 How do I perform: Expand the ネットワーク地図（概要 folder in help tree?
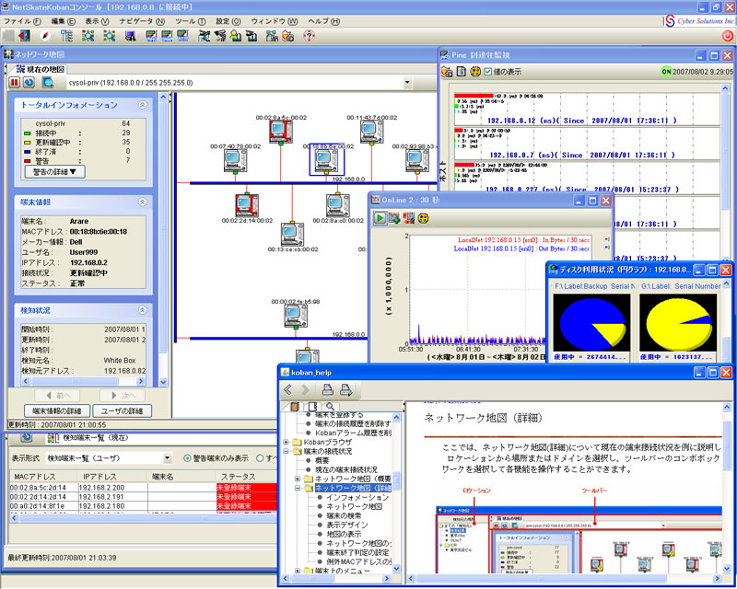coord(298,479)
